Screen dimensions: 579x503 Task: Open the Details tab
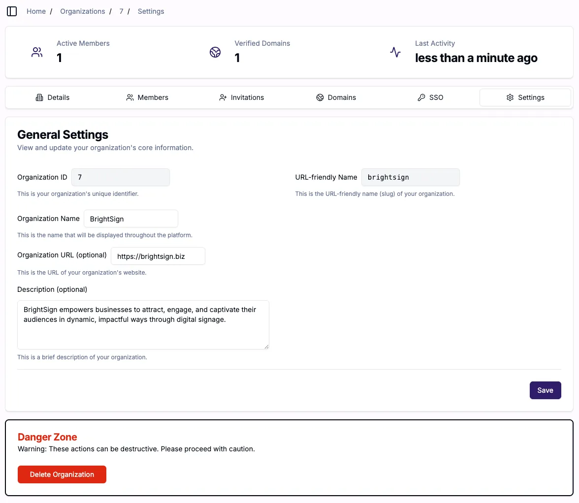click(x=52, y=97)
